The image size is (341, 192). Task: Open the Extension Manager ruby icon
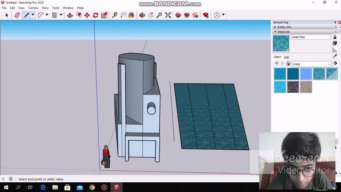[x=206, y=15]
